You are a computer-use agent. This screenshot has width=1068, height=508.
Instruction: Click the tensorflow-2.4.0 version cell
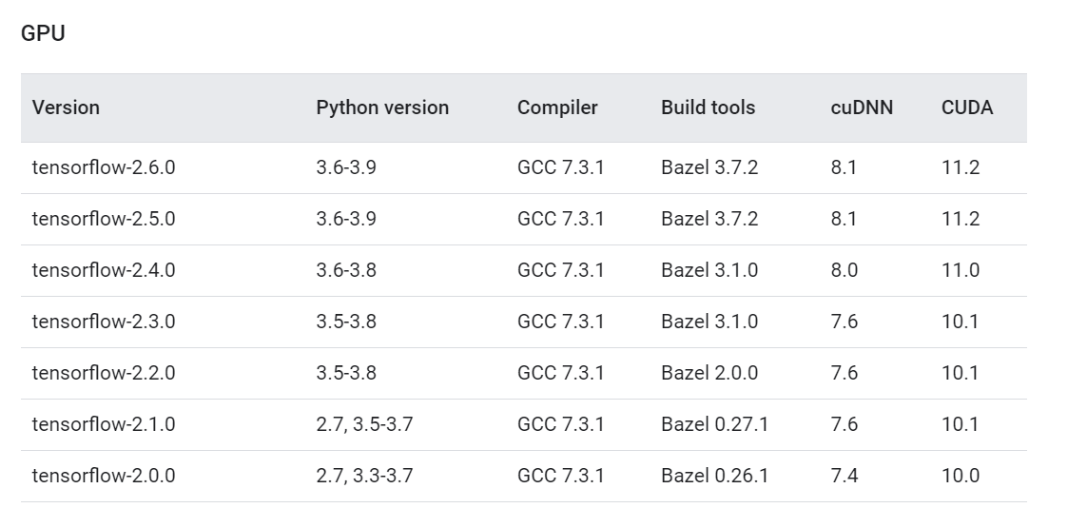pos(104,270)
